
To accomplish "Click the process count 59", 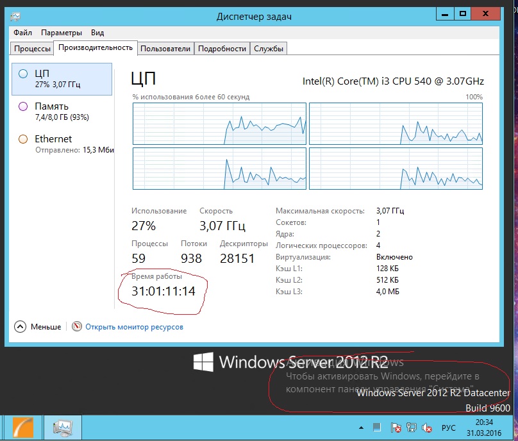I will 138,258.
